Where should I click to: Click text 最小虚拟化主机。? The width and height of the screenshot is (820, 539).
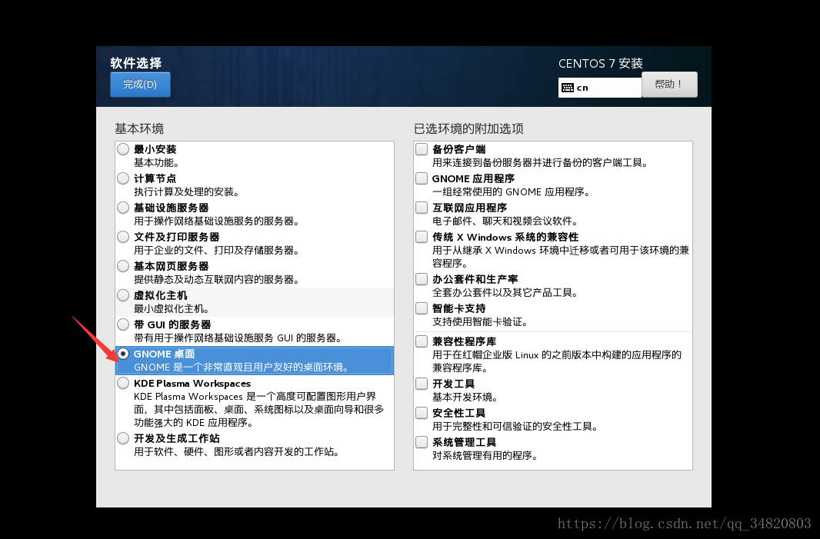(x=172, y=309)
